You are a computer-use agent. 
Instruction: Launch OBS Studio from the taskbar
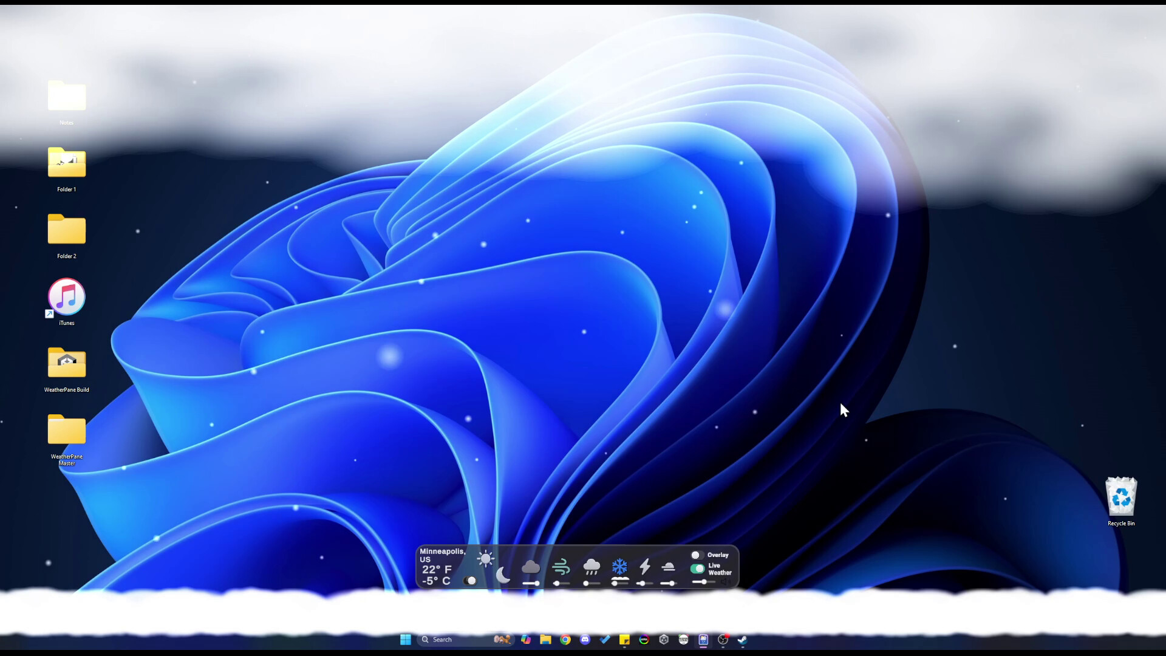723,640
